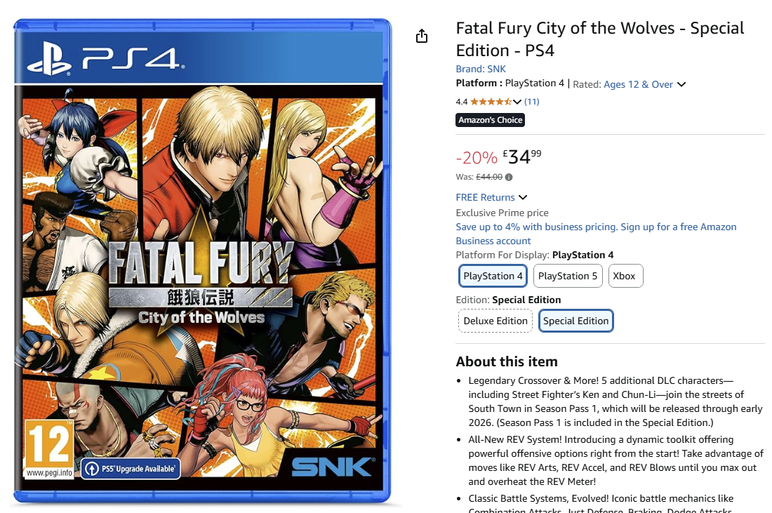The image size is (772, 513).
Task: Expand the rating breakdown chevron
Action: [518, 102]
